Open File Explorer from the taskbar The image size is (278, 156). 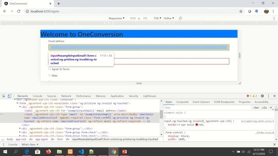click(59, 152)
